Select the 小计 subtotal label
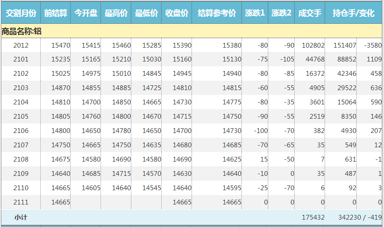Image resolution: width=384 pixels, height=227 pixels. [x=21, y=217]
